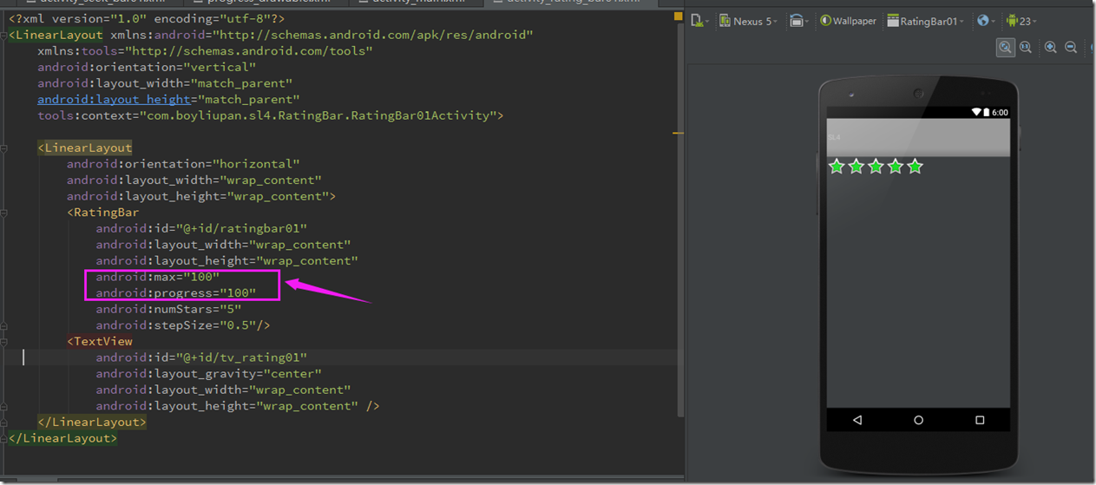Click the yellow warning marker atop the editor

(x=678, y=17)
